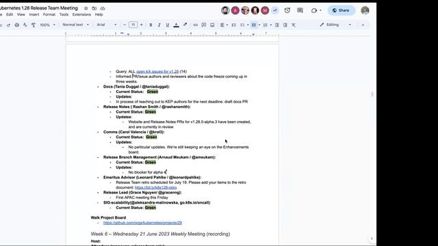Click the font size field

133,25
